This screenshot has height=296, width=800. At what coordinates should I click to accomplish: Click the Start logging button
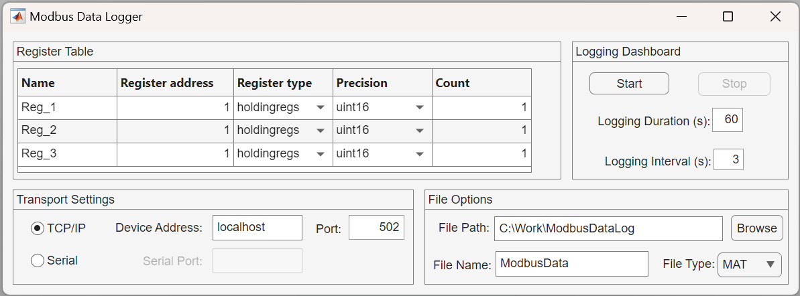point(629,84)
